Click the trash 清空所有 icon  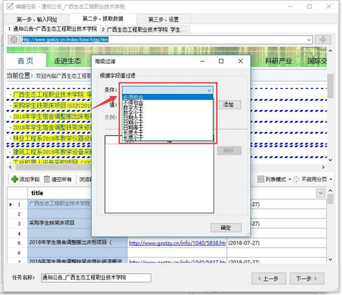[47, 179]
